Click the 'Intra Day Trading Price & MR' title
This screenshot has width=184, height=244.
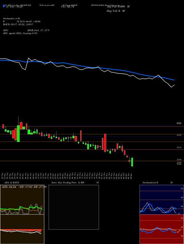pos(68,183)
